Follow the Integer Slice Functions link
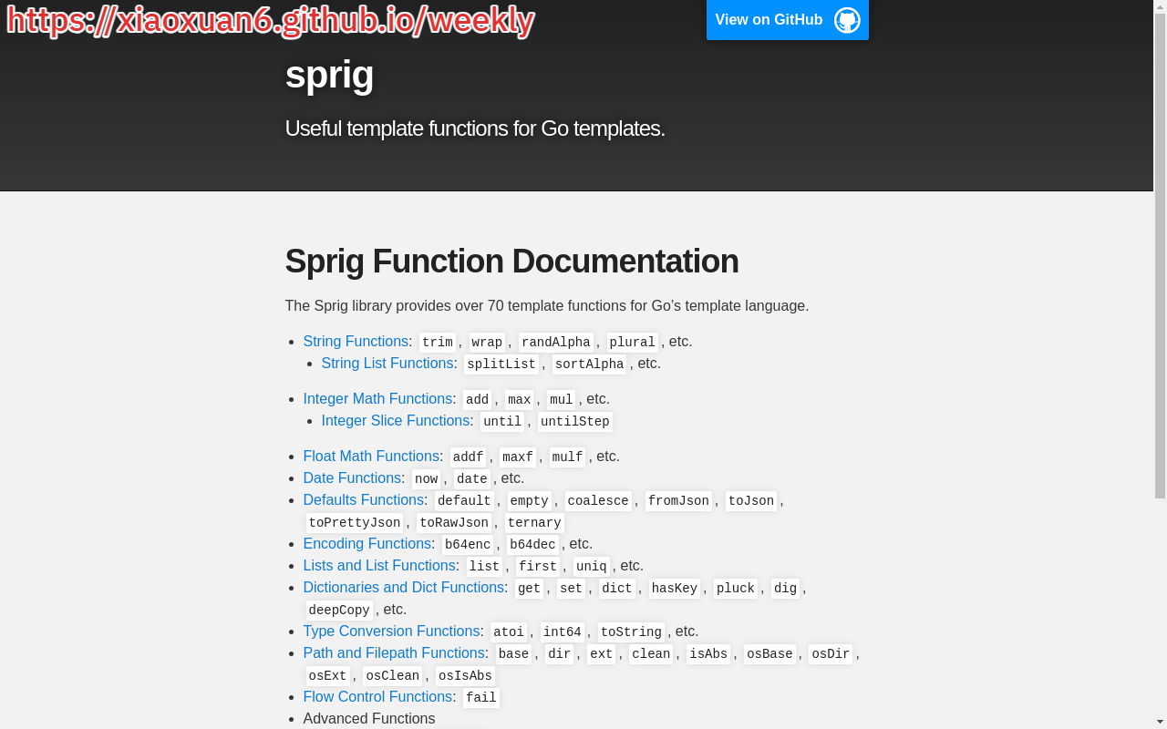 pos(396,421)
